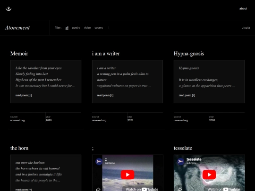
Task: Open the utopia link
Action: tap(246, 28)
